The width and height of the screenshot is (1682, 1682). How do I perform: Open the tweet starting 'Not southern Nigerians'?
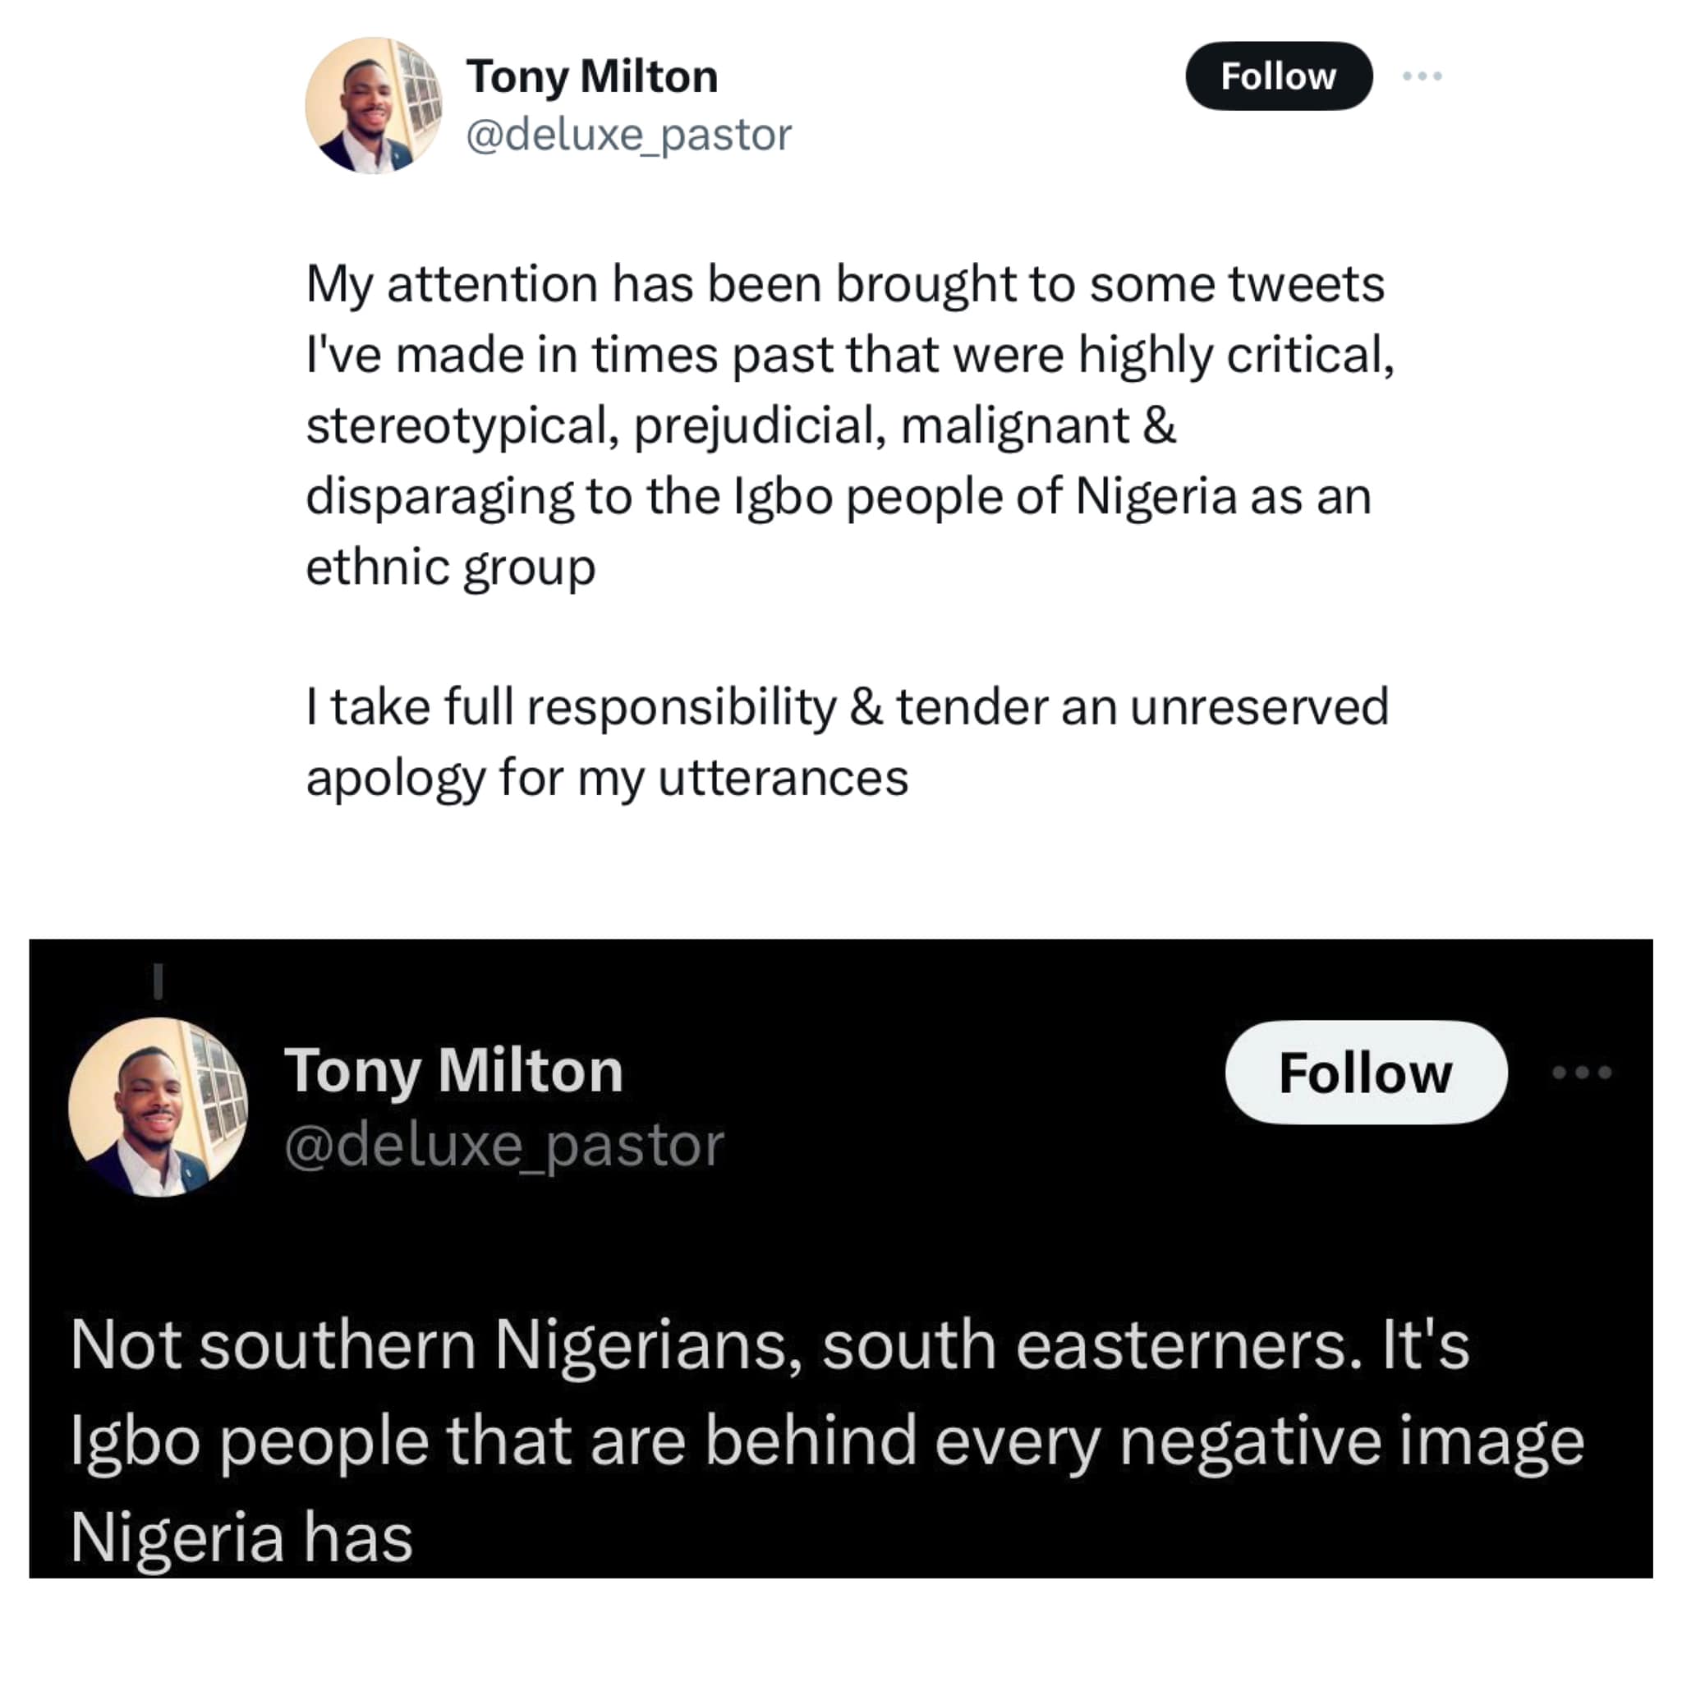[x=770, y=1345]
